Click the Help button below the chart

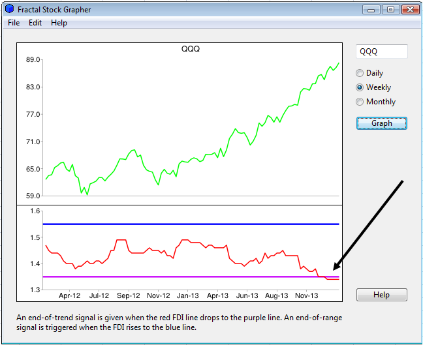point(382,295)
